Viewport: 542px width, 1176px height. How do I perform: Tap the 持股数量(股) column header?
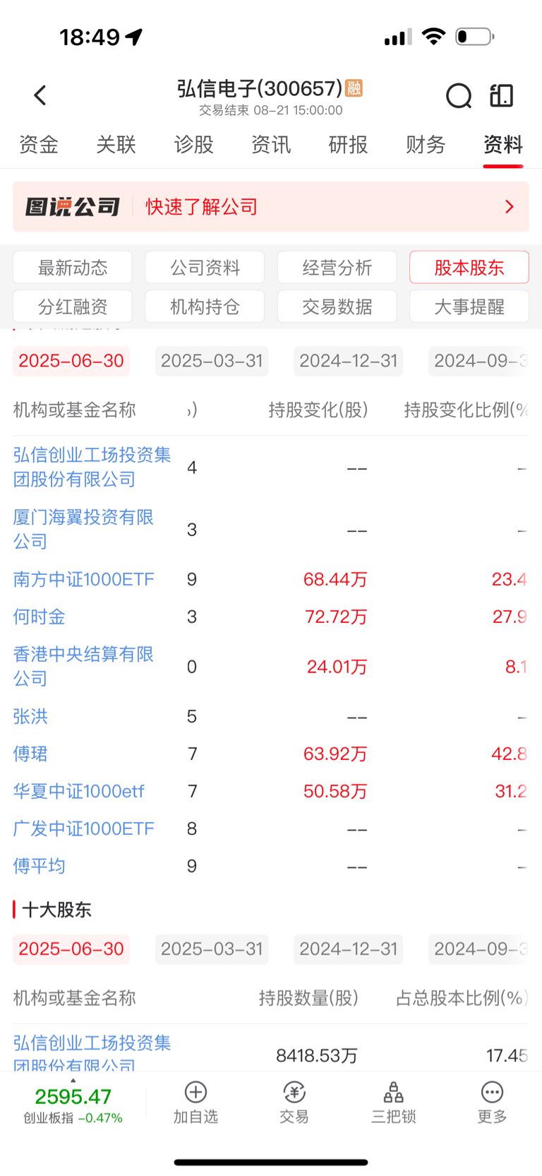pyautogui.click(x=308, y=998)
